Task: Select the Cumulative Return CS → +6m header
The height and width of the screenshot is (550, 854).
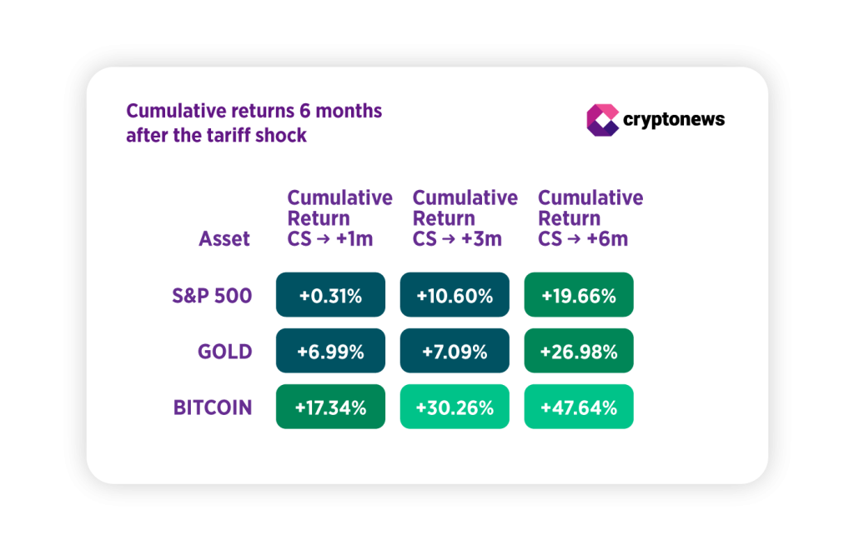Action: [x=590, y=218]
